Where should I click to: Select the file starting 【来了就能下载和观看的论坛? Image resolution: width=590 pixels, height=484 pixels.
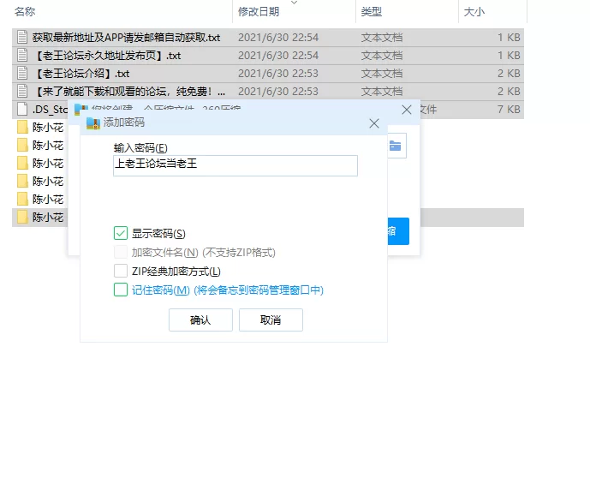point(268,92)
